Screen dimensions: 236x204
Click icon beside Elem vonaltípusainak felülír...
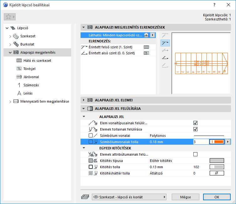(93, 123)
